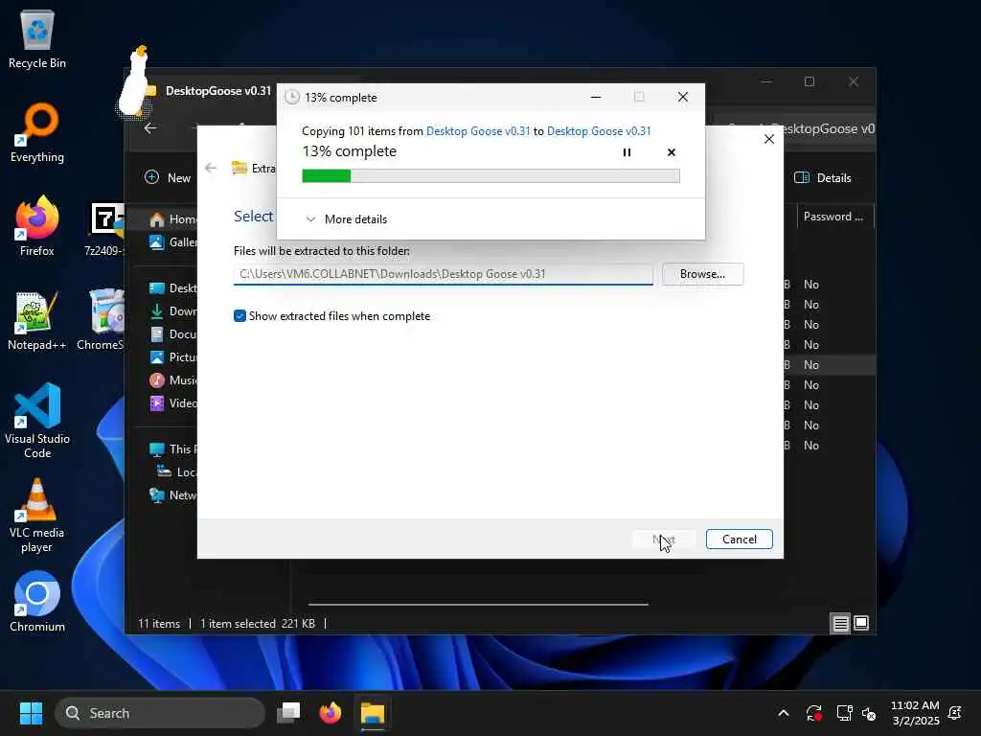The height and width of the screenshot is (736, 981).
Task: Open Pictures in the Explorer sidebar
Action: (172, 357)
